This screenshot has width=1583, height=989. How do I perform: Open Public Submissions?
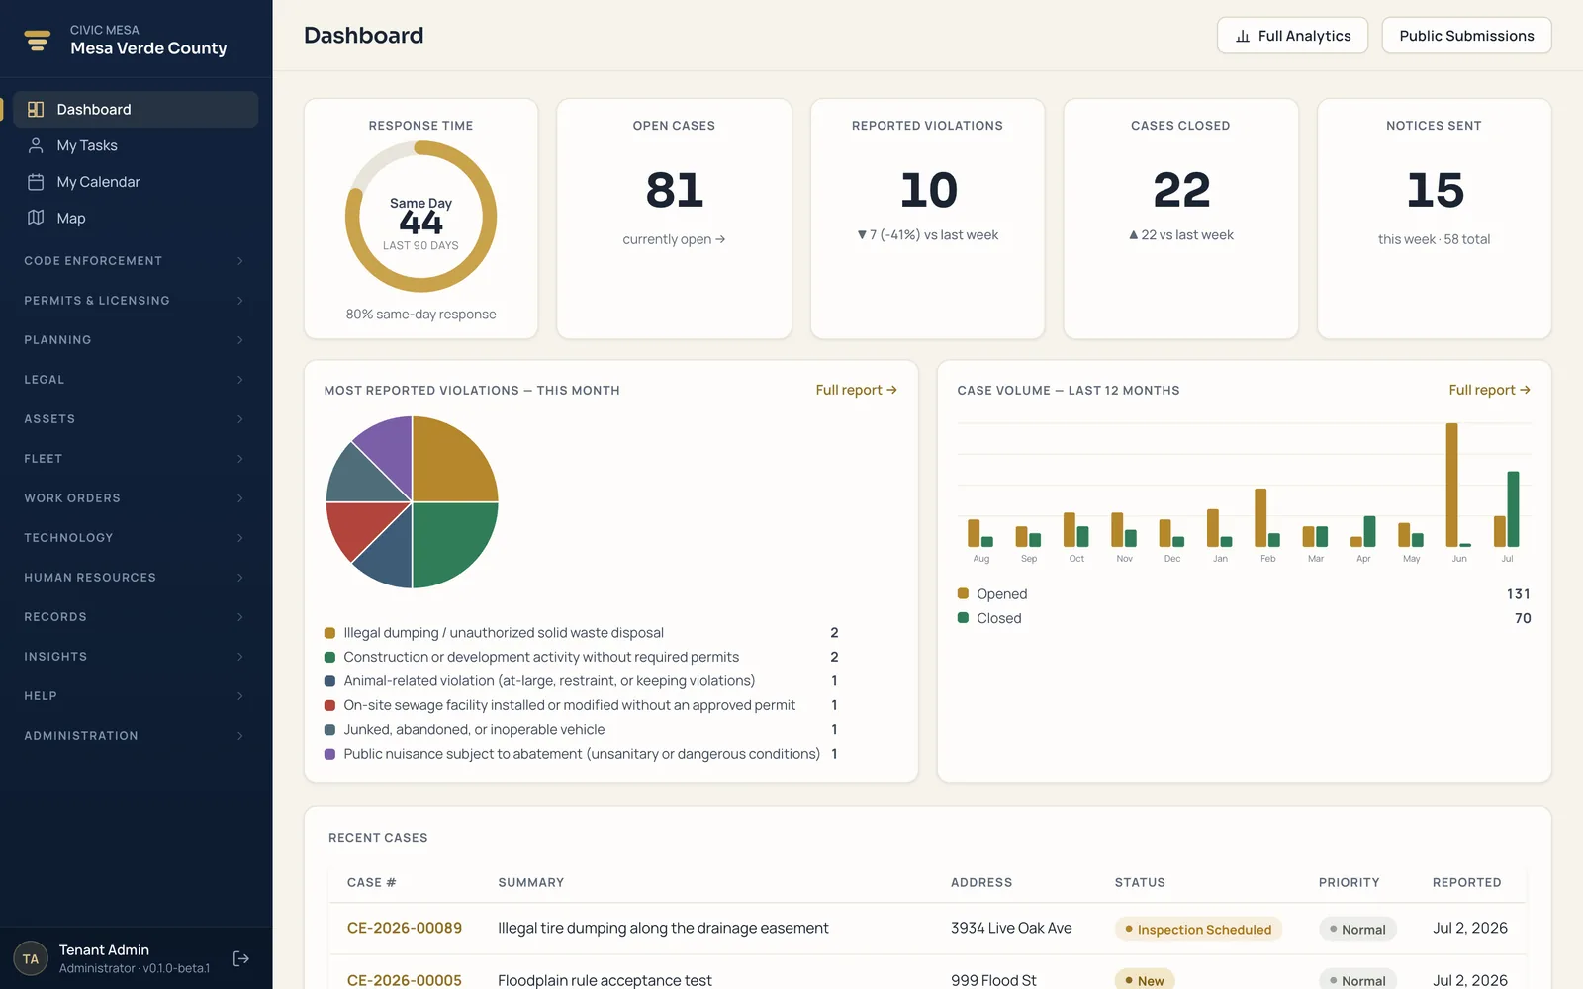click(x=1466, y=36)
